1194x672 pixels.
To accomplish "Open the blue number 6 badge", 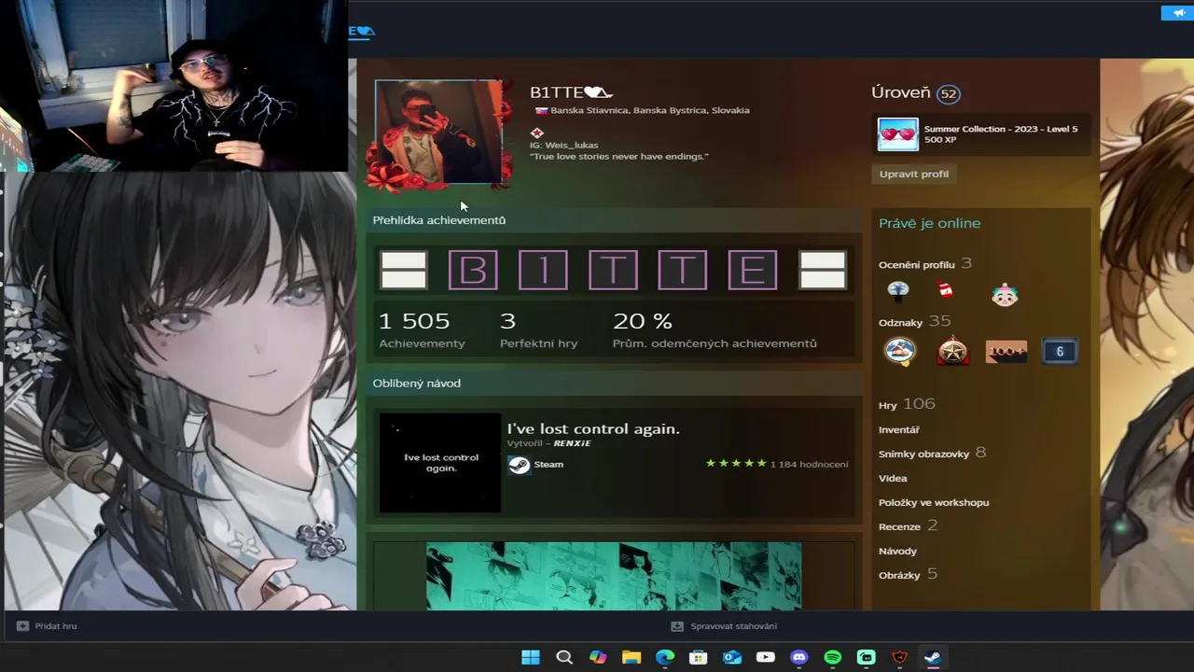I will (x=1059, y=351).
